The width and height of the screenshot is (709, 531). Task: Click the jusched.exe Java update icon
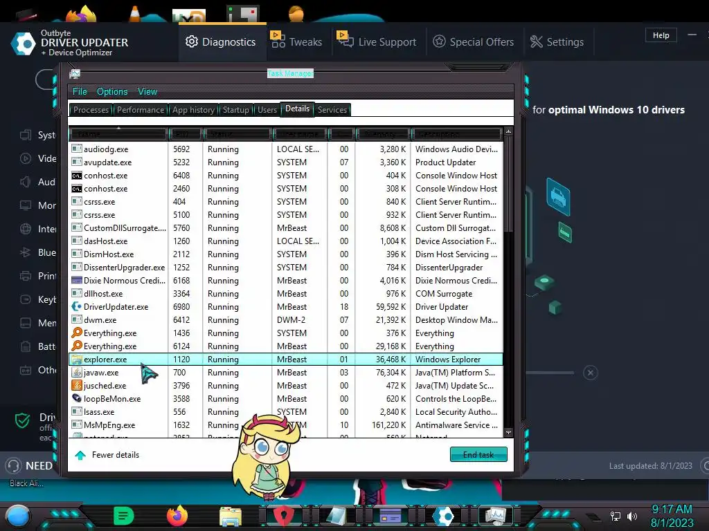point(77,386)
